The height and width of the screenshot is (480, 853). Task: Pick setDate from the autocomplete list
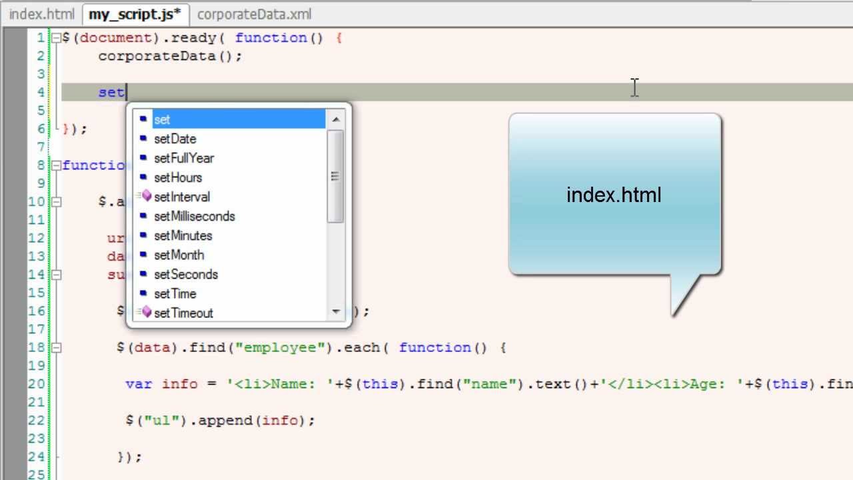175,139
